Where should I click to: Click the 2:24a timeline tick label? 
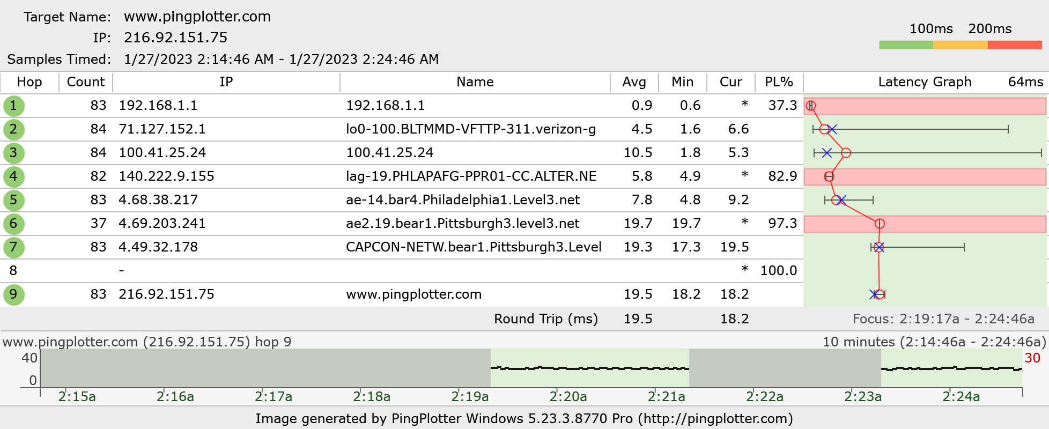coord(961,397)
